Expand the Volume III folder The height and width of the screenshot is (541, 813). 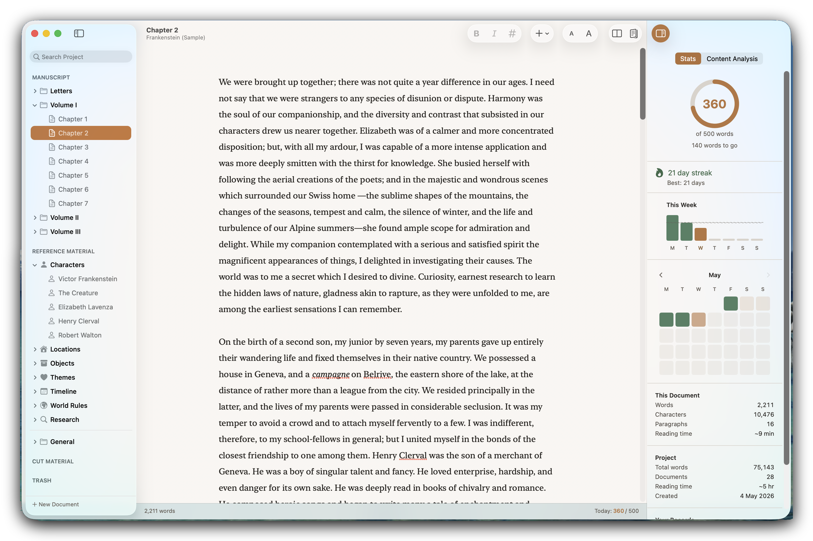[x=35, y=232]
